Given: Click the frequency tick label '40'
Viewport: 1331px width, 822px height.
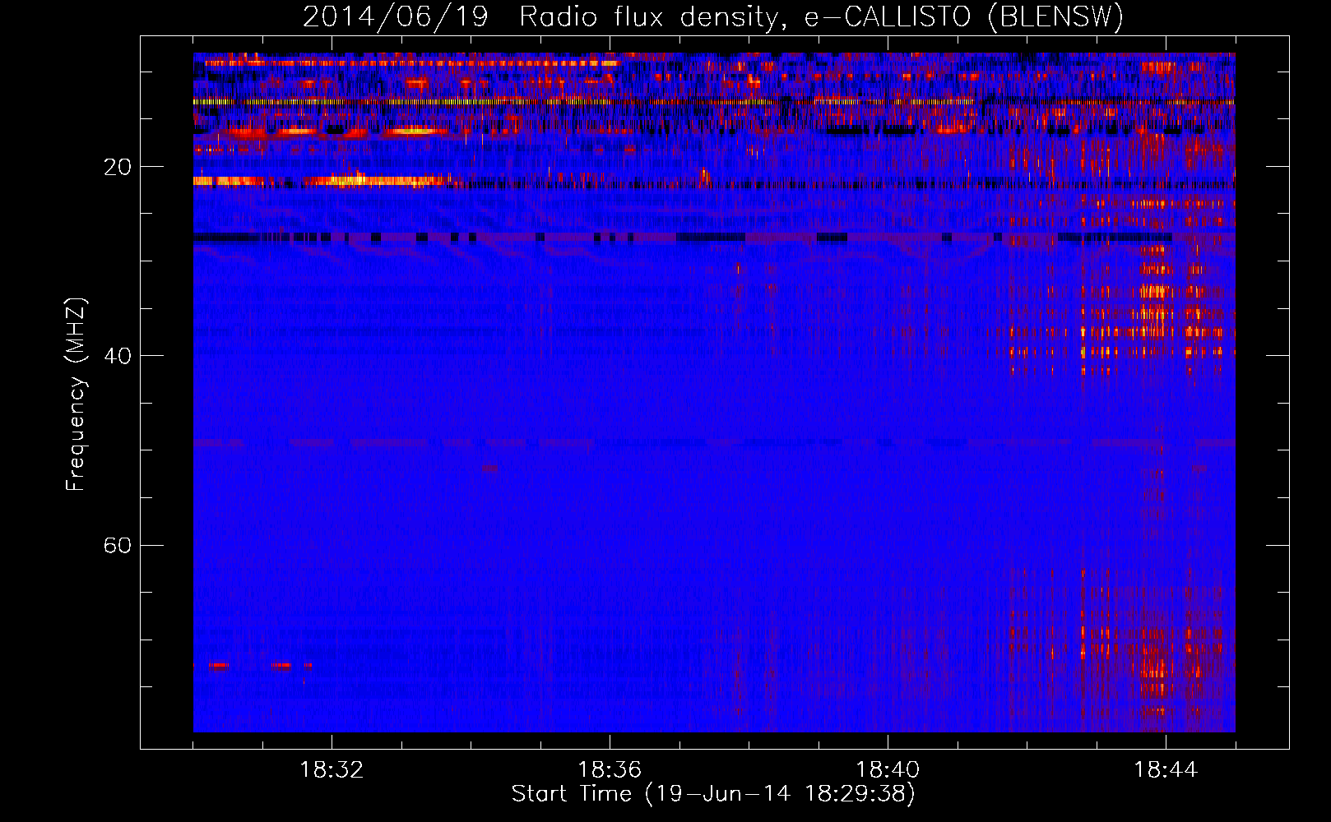Looking at the screenshot, I should [x=117, y=357].
